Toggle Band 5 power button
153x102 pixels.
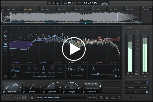[x=69, y=63]
